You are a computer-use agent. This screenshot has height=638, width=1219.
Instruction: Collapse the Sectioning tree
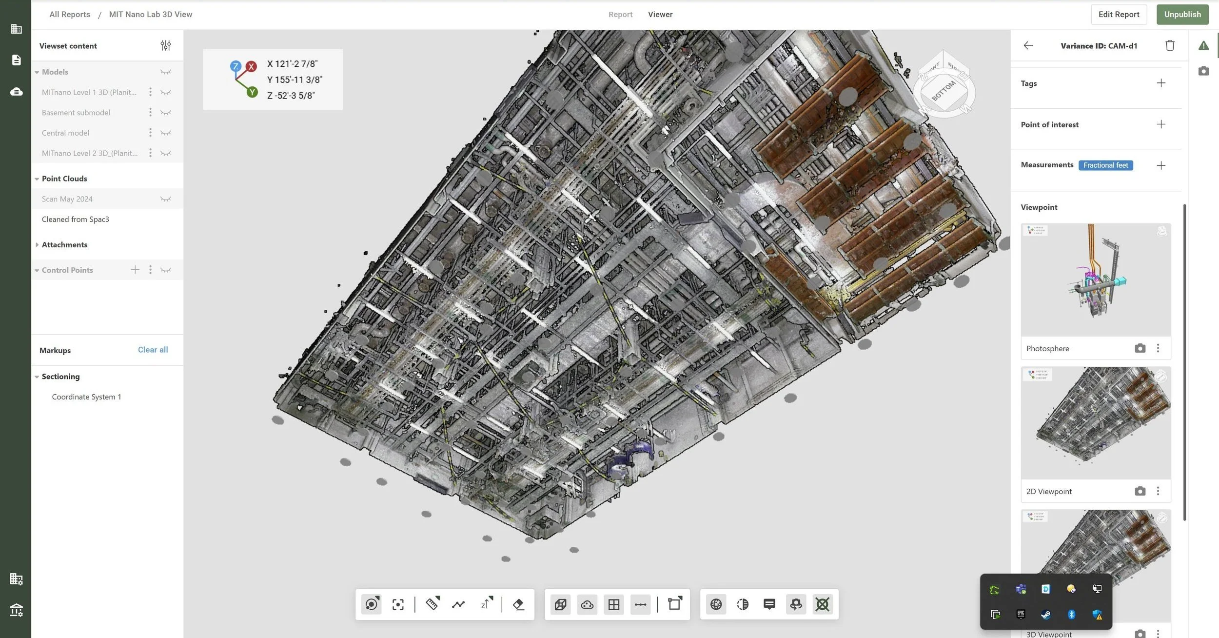(37, 377)
